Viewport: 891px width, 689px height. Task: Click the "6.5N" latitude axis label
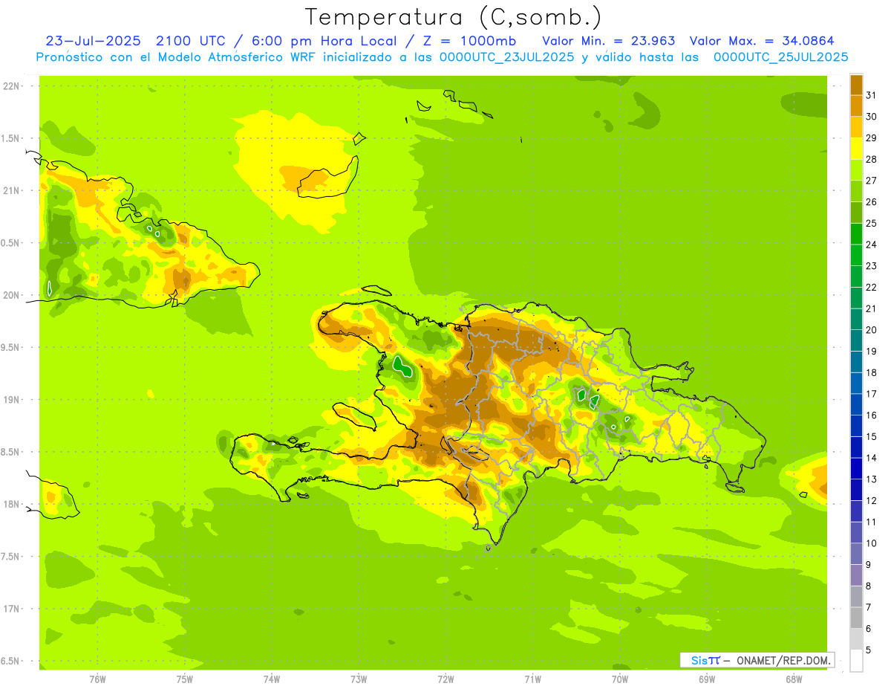pos(10,661)
